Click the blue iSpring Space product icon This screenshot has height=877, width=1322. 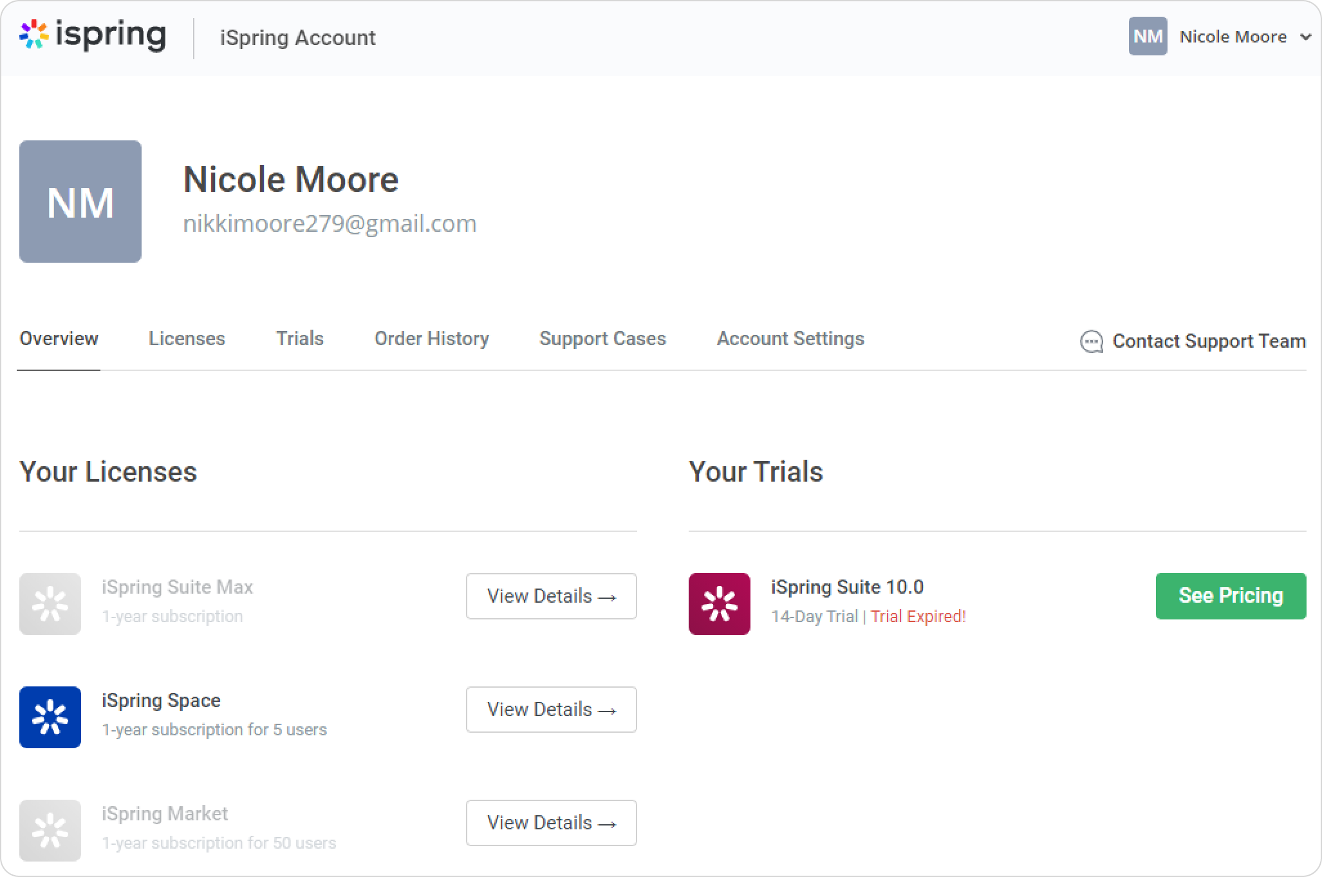[50, 717]
